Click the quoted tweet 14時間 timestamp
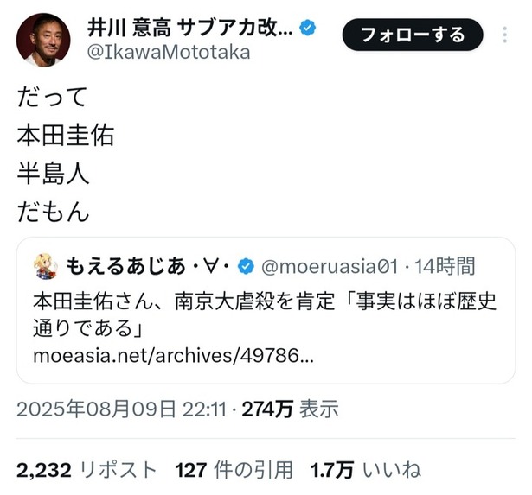The width and height of the screenshot is (532, 495). pos(445,266)
